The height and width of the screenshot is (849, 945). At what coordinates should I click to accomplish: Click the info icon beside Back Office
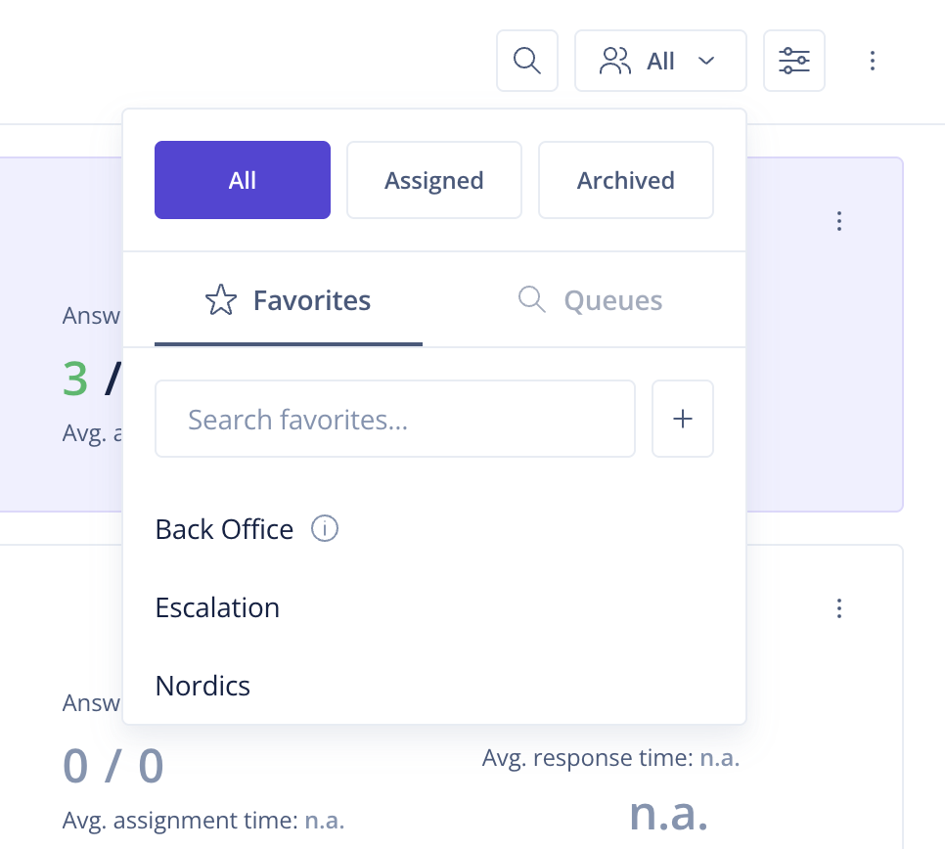click(324, 528)
